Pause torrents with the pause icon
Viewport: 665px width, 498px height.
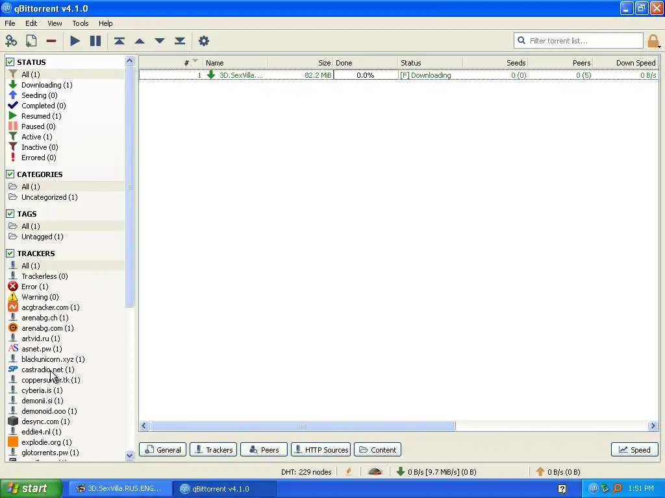click(x=95, y=41)
